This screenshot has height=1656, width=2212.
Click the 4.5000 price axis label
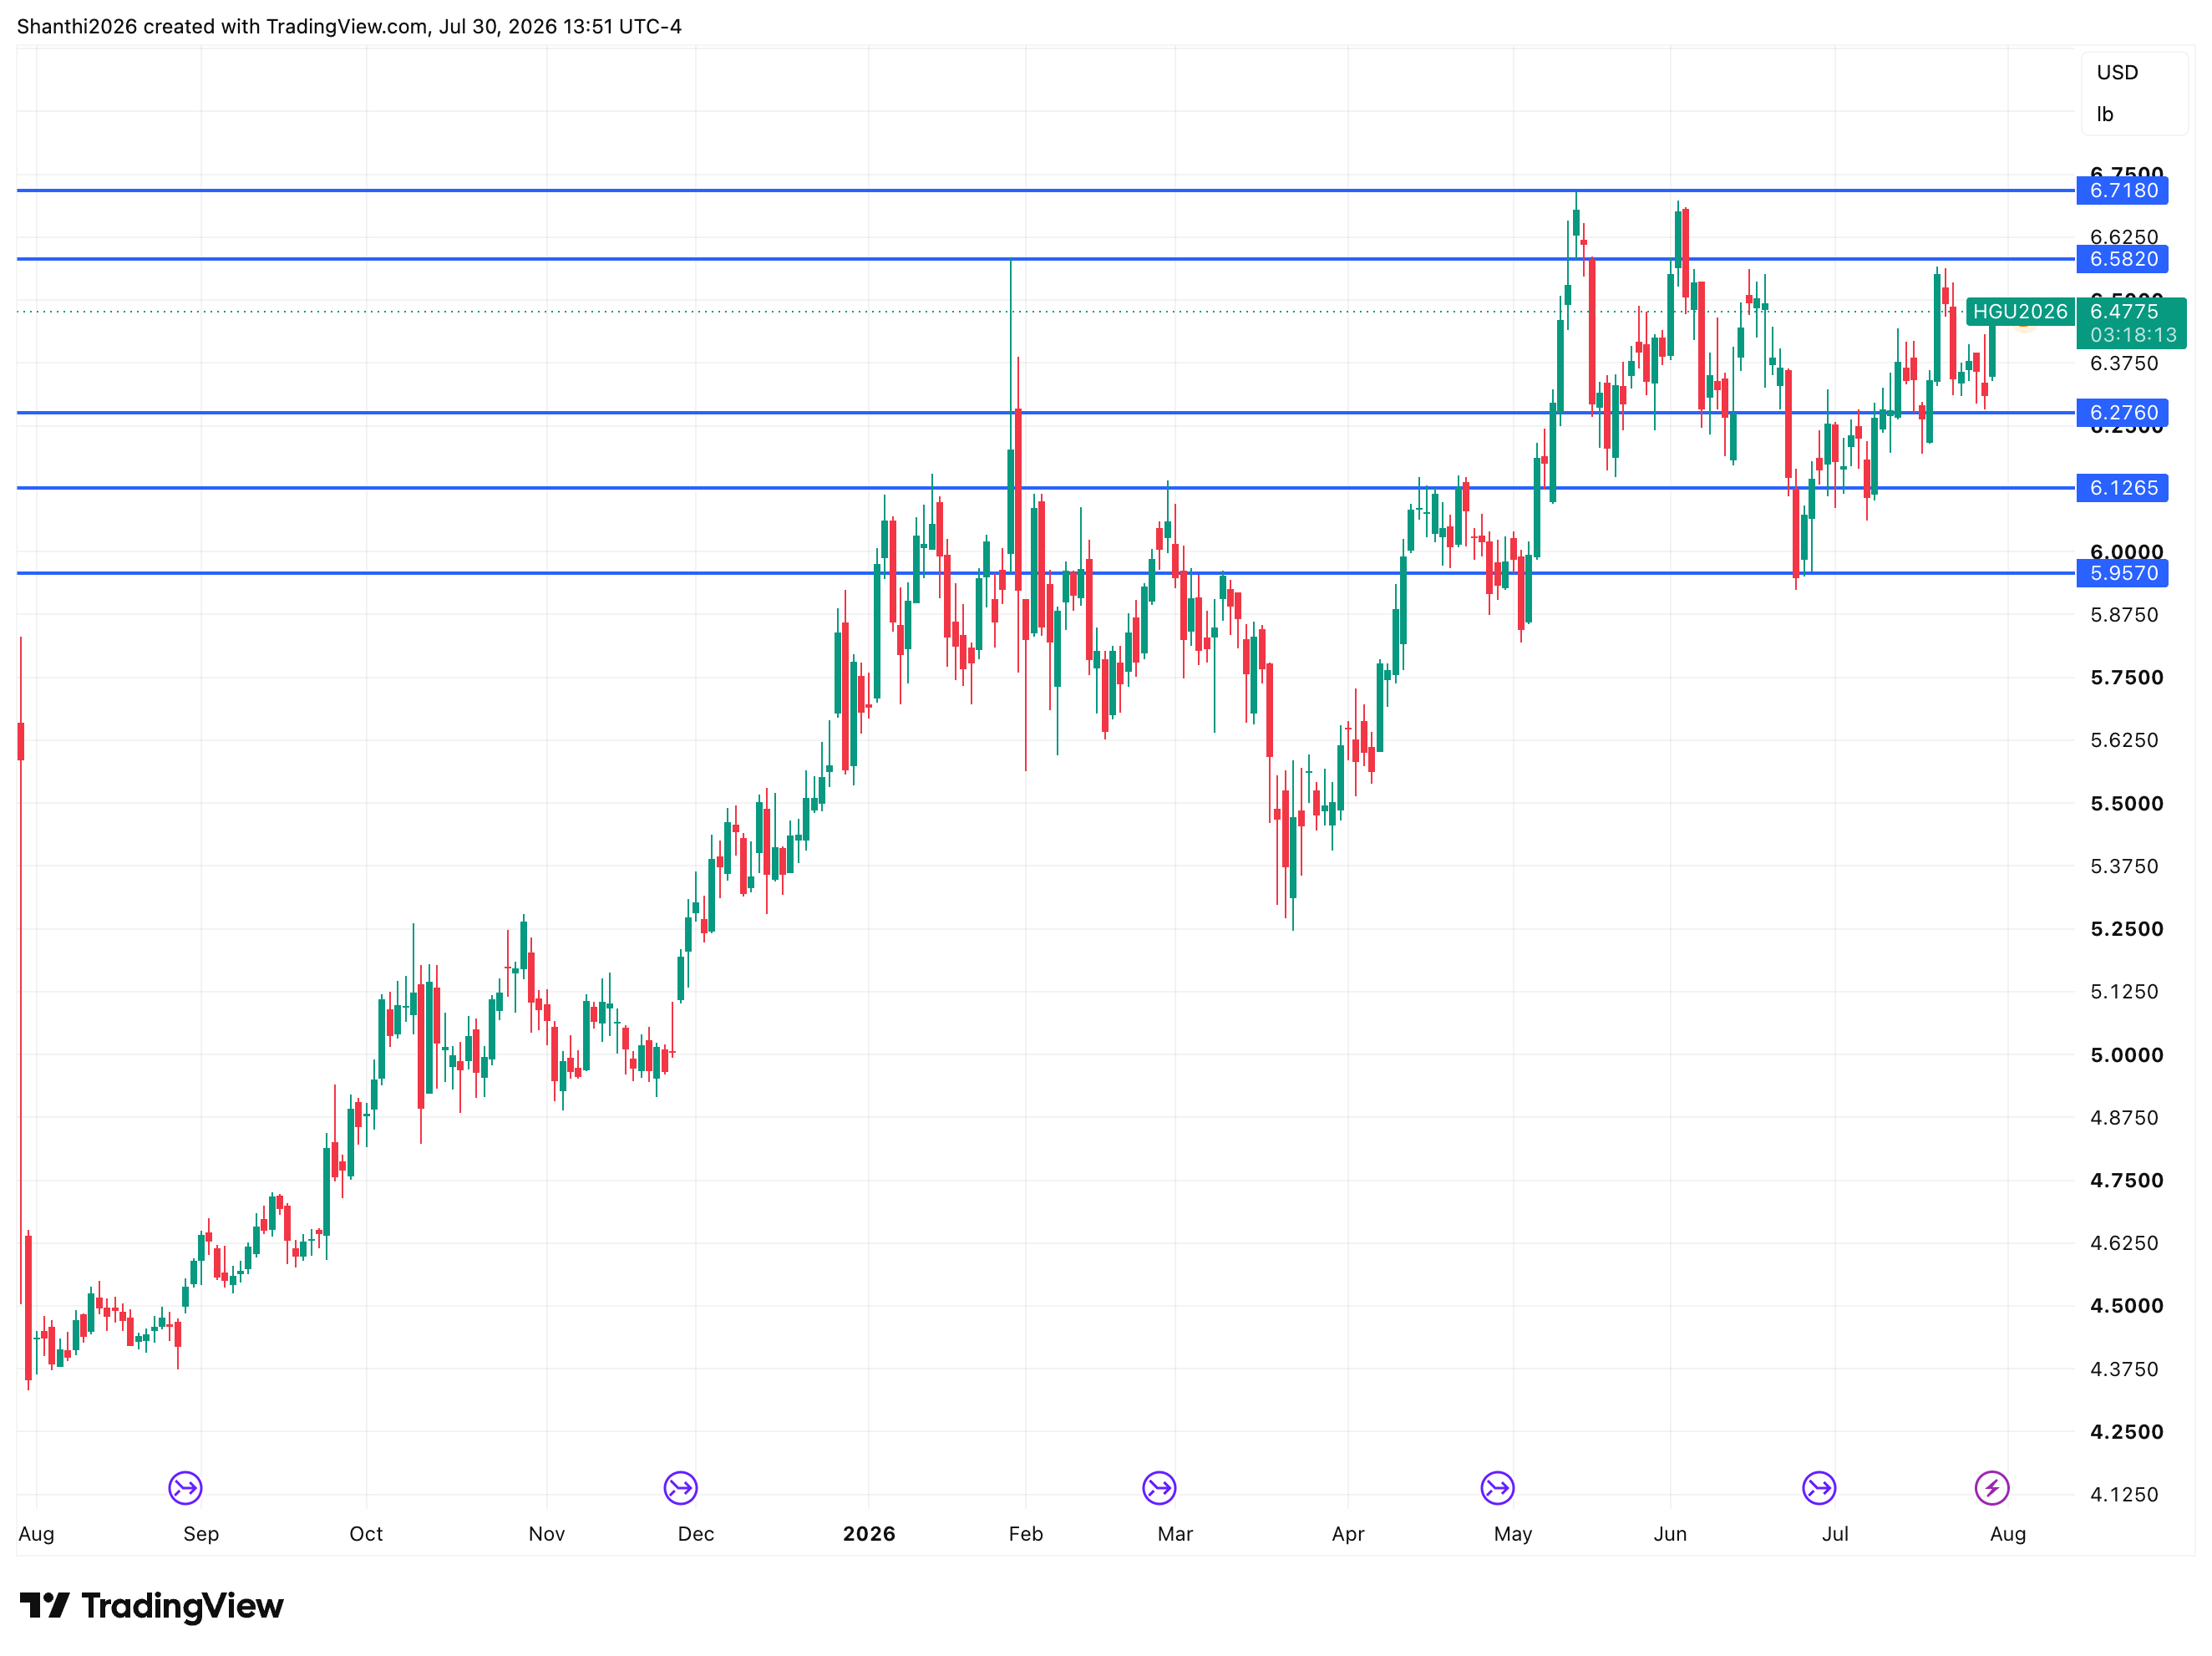(2126, 1306)
